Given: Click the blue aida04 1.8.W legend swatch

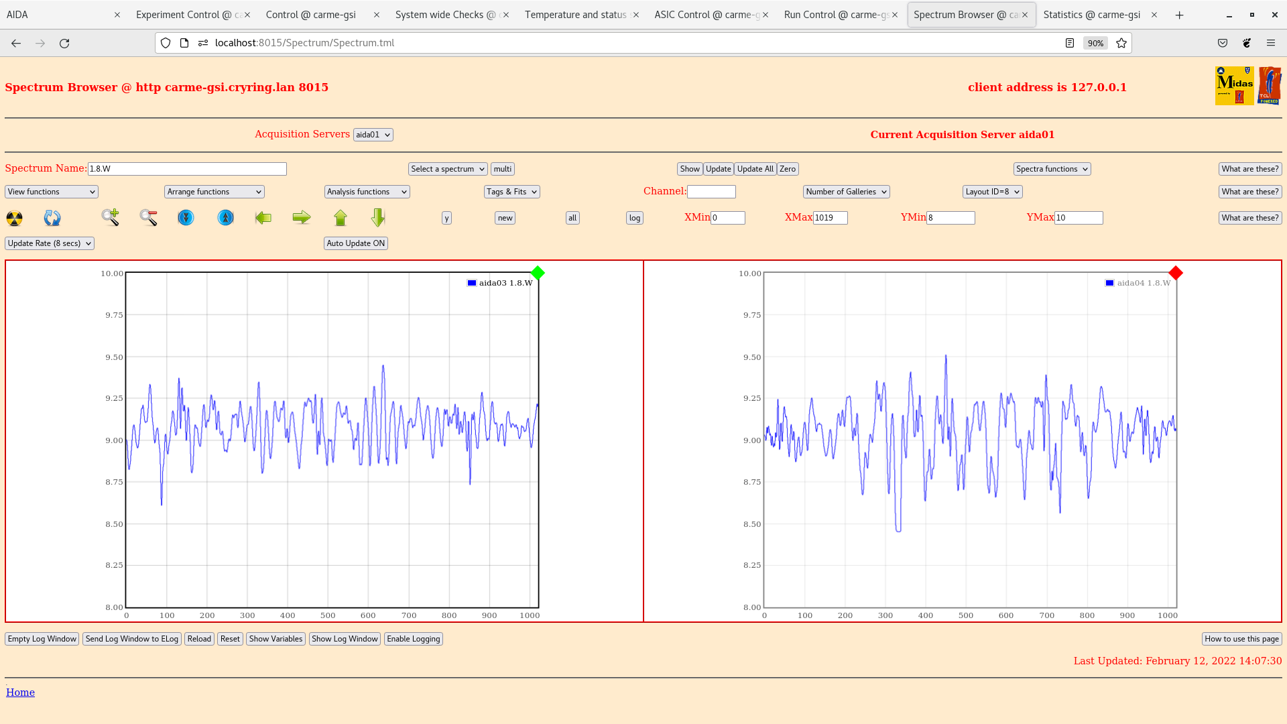Looking at the screenshot, I should point(1109,283).
